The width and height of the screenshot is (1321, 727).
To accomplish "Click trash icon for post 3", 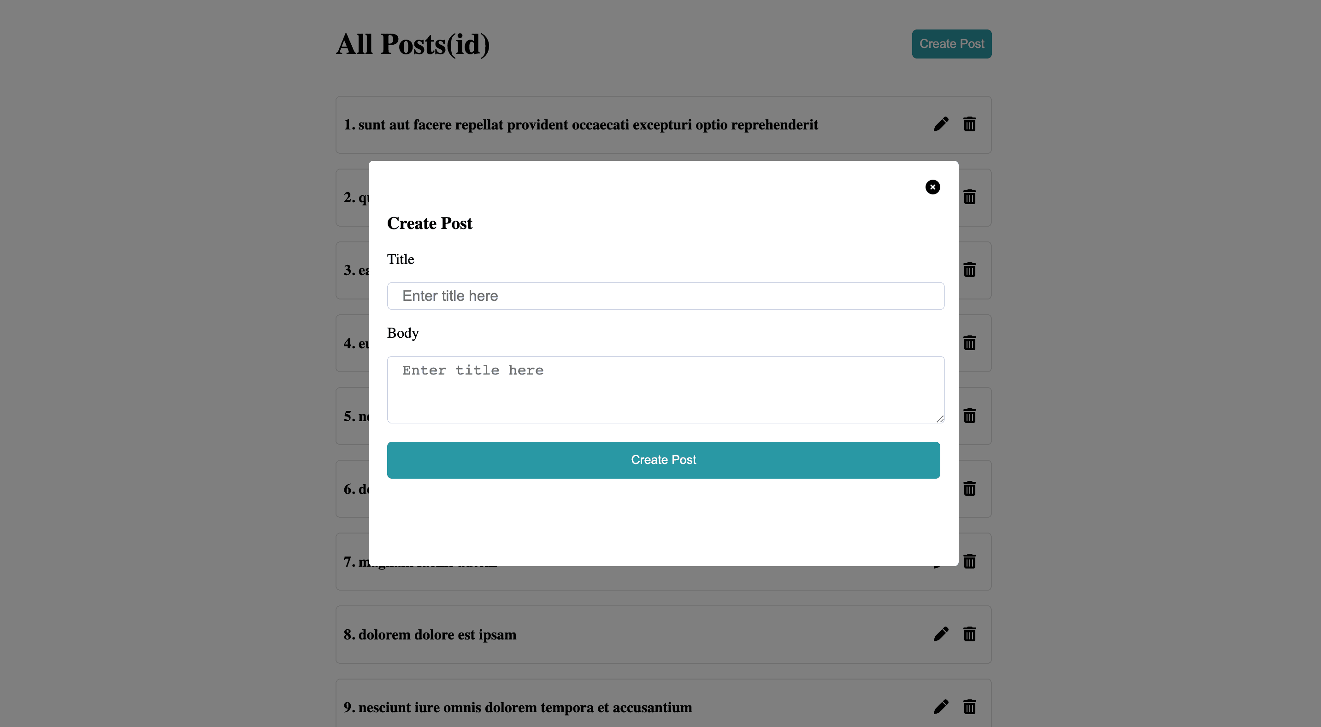I will pos(969,270).
